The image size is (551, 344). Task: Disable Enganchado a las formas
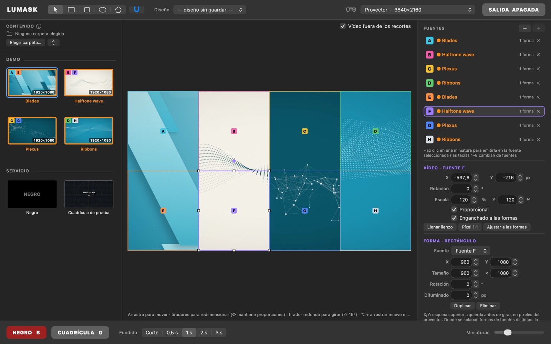click(454, 218)
